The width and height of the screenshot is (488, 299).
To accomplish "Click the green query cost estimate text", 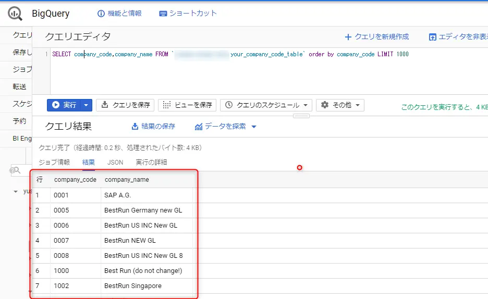I will [x=444, y=107].
